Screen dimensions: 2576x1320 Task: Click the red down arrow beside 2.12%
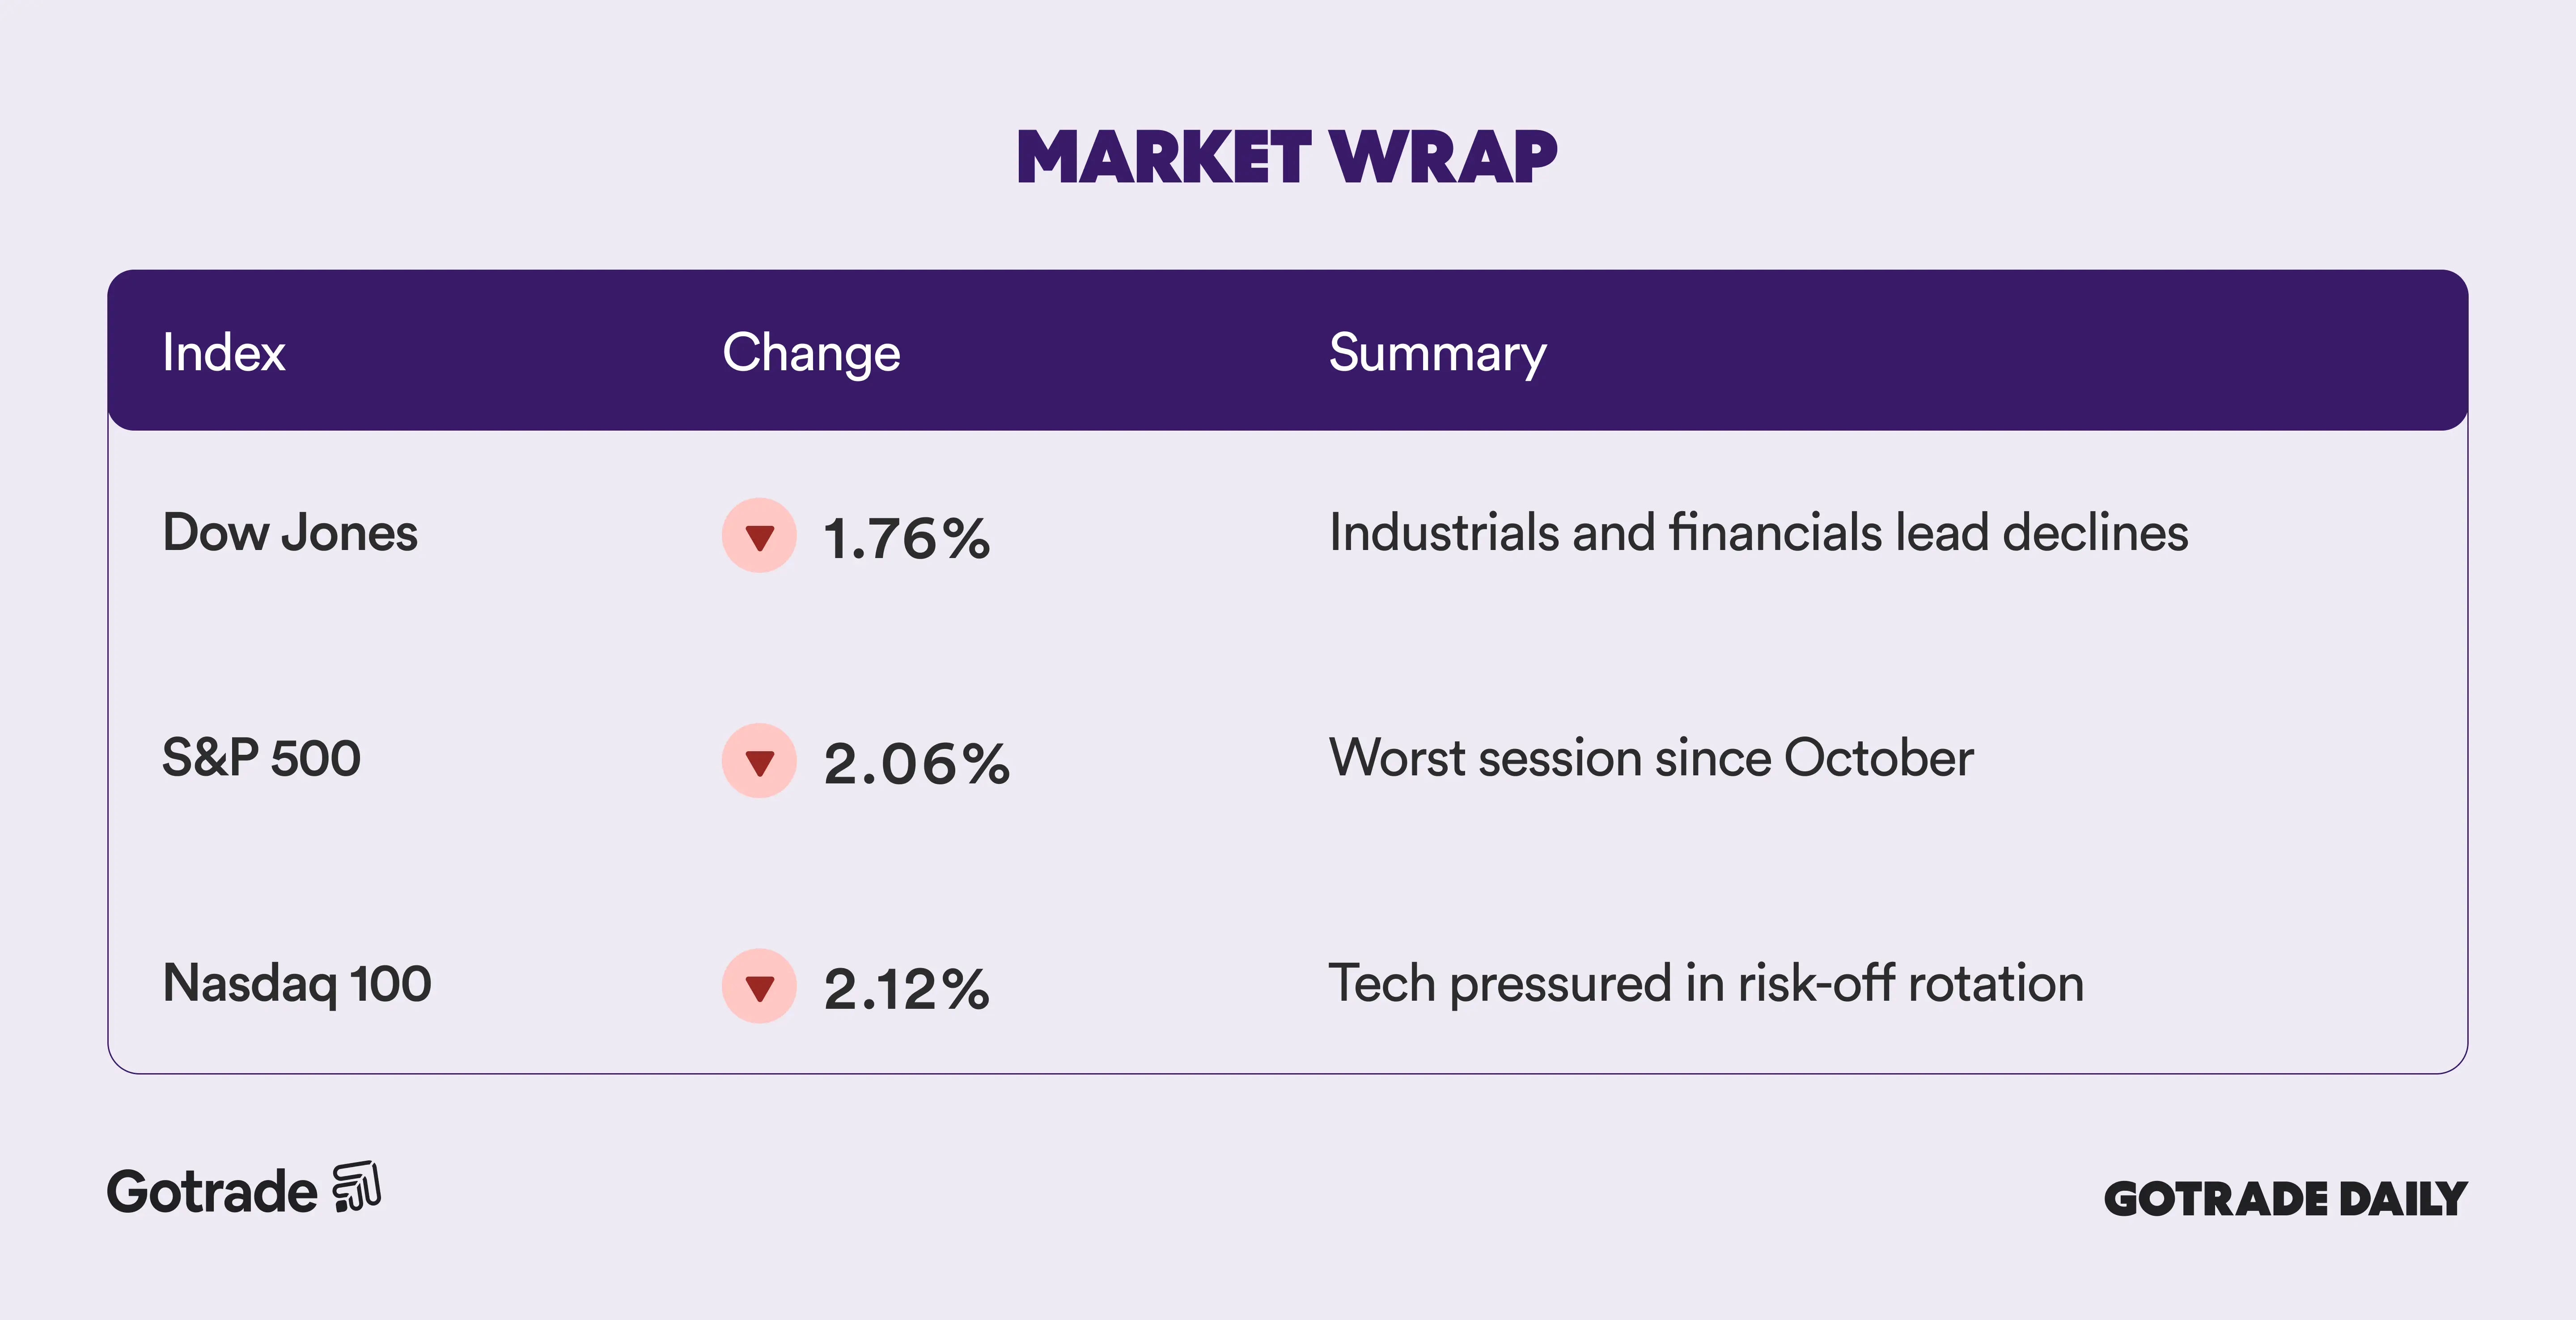point(759,986)
